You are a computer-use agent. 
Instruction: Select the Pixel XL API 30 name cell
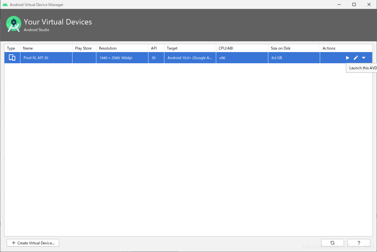[46, 58]
